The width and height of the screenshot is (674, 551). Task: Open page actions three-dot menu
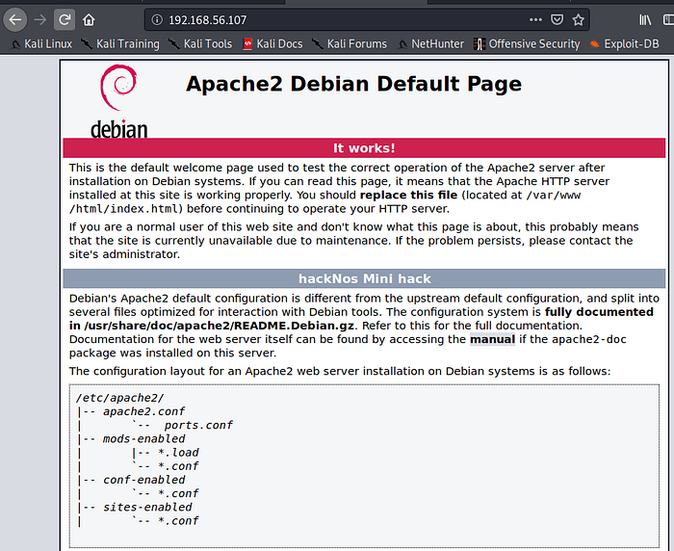[535, 19]
